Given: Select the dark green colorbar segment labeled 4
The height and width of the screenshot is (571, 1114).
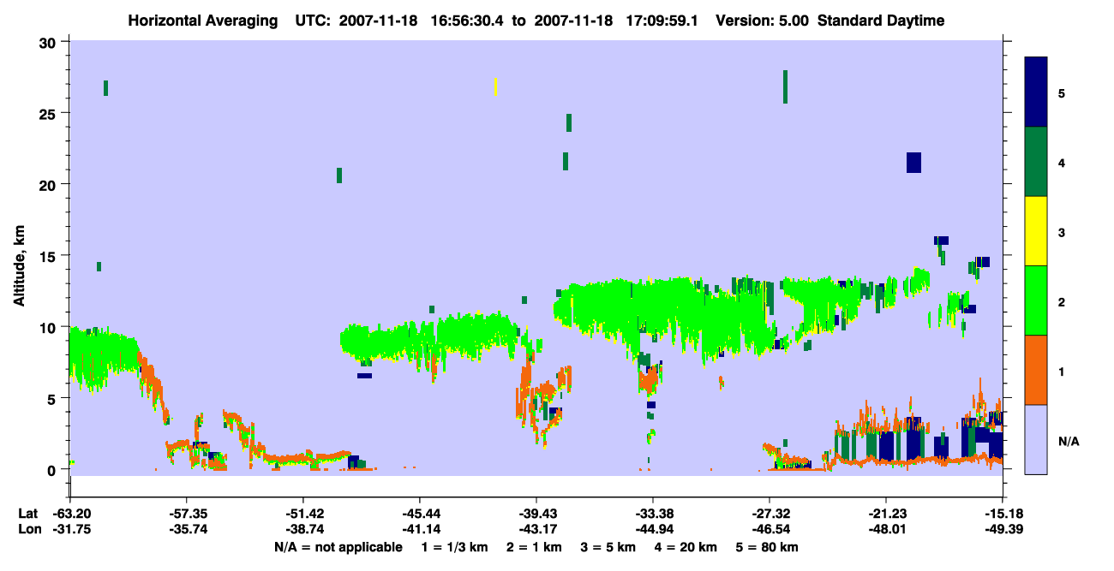Looking at the screenshot, I should 1036,162.
